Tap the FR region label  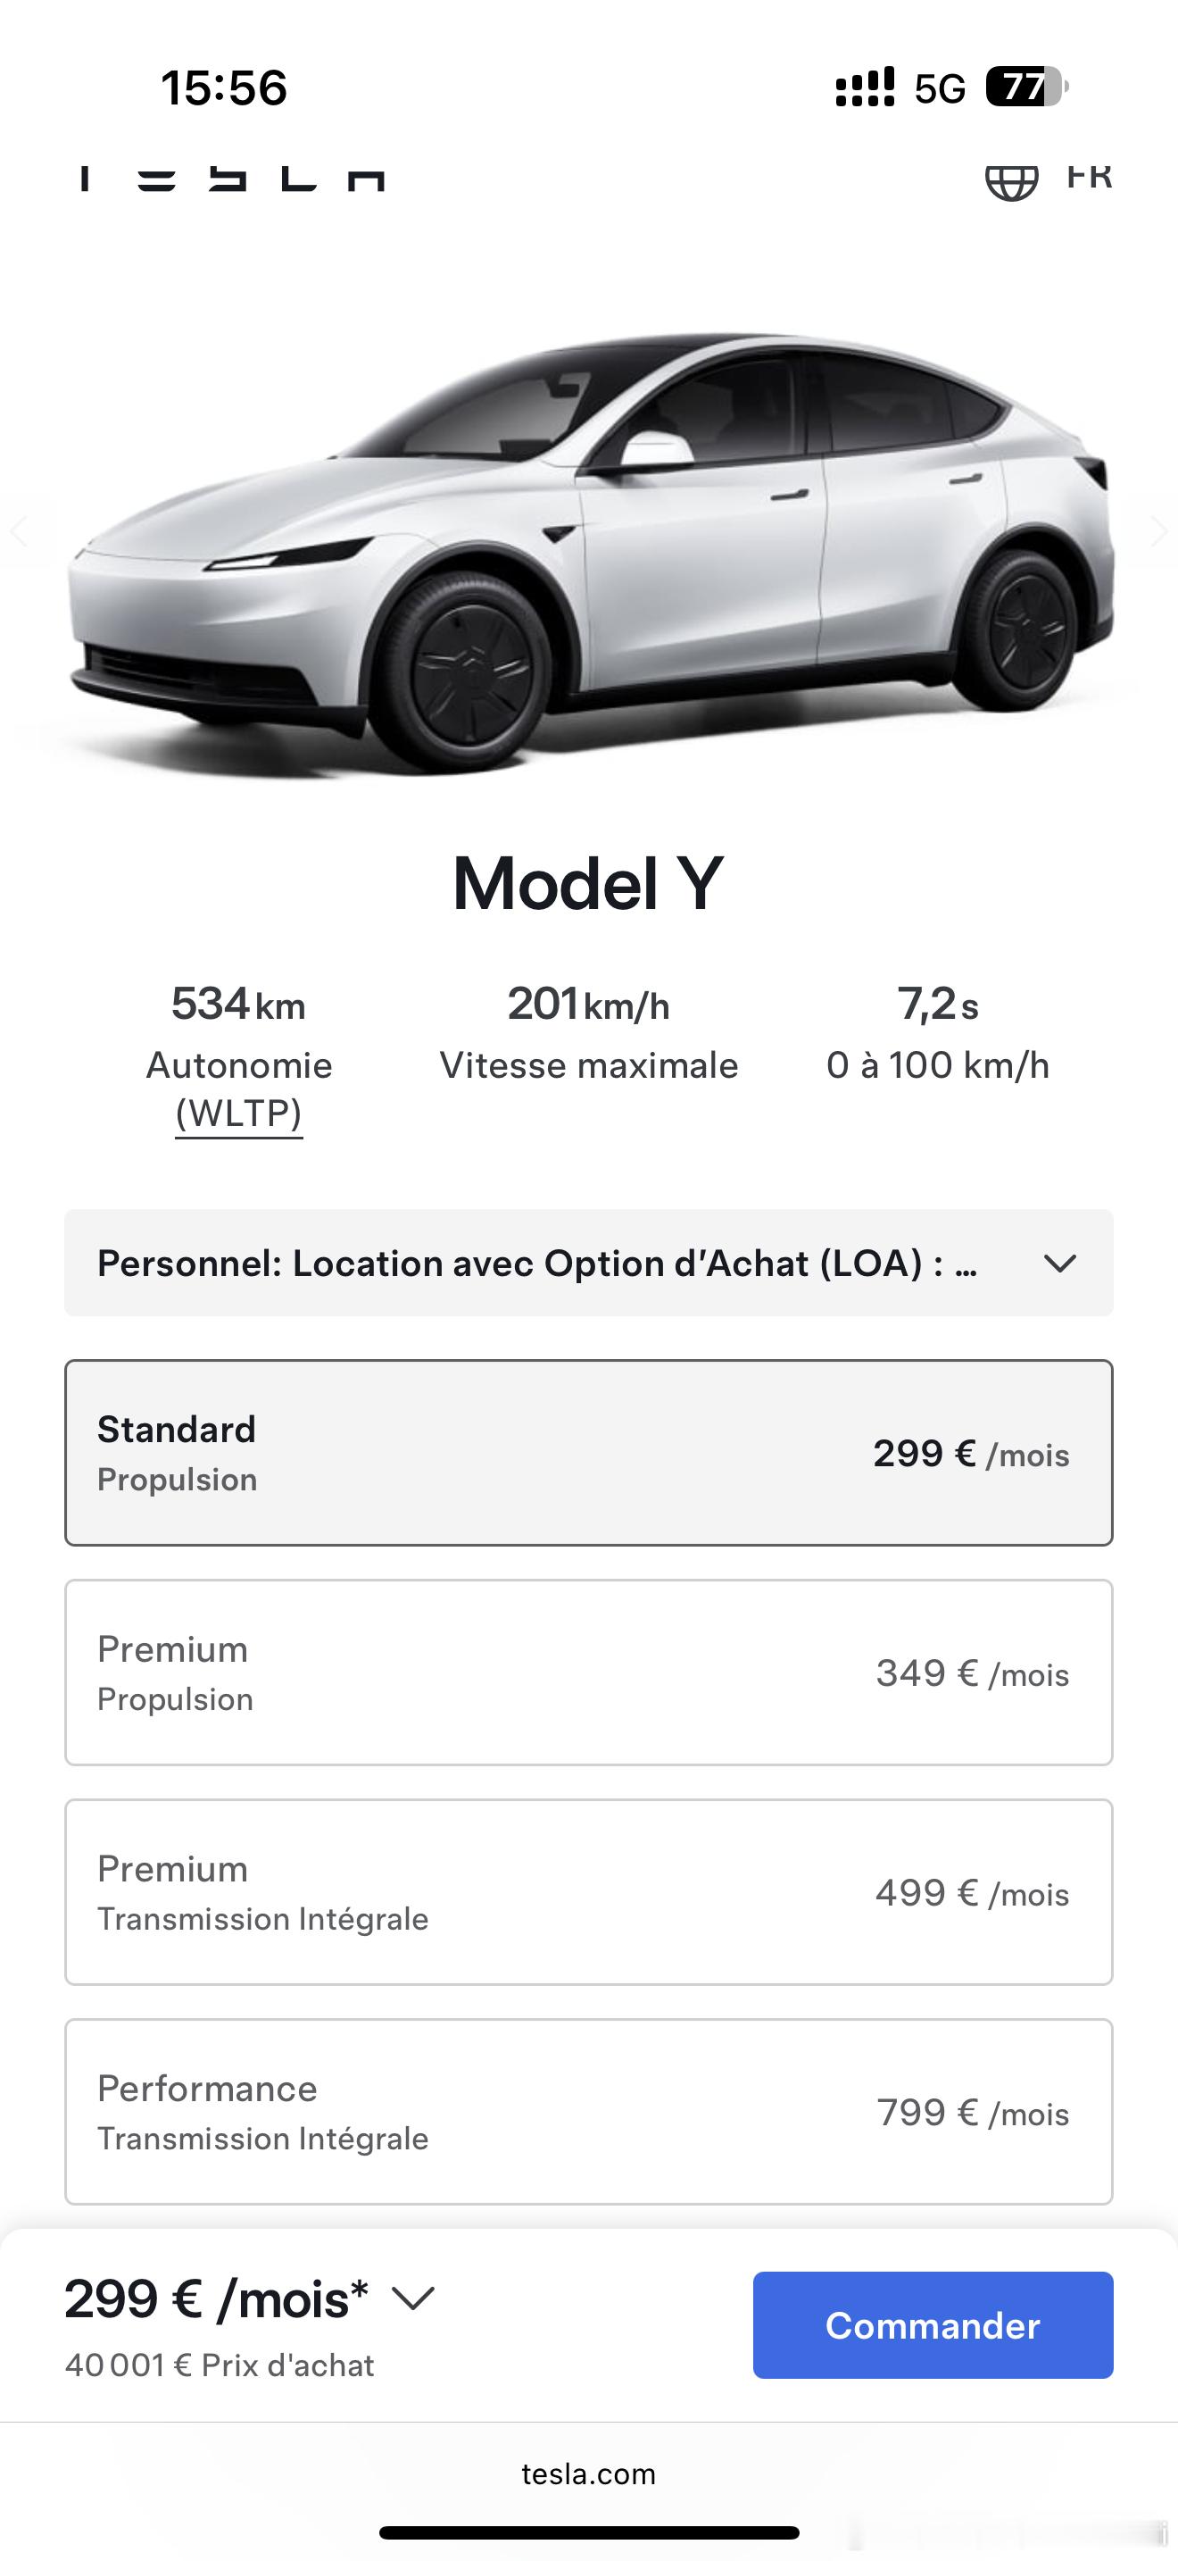1089,176
